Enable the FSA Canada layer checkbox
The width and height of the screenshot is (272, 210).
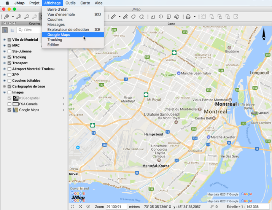(10, 104)
